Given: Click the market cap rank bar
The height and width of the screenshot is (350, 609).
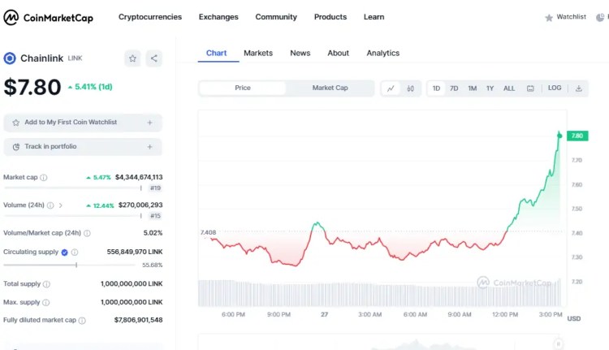Looking at the screenshot, I should tap(72, 188).
